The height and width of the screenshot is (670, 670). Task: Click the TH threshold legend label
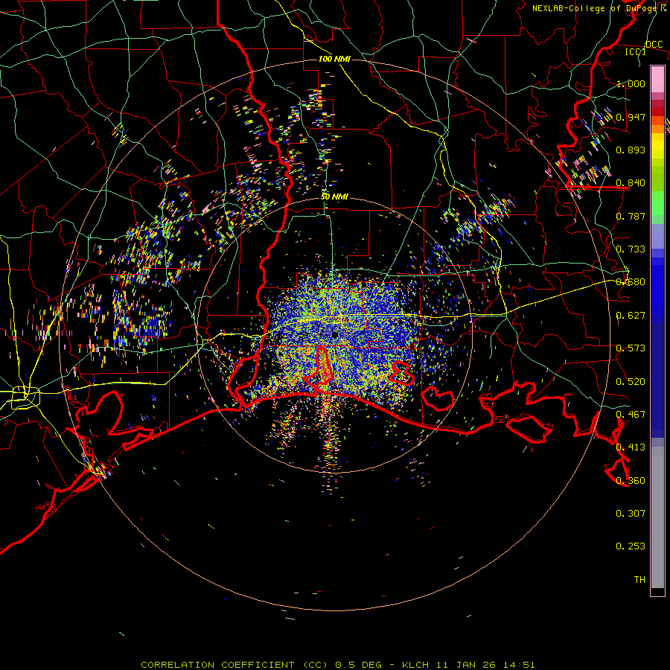point(639,580)
